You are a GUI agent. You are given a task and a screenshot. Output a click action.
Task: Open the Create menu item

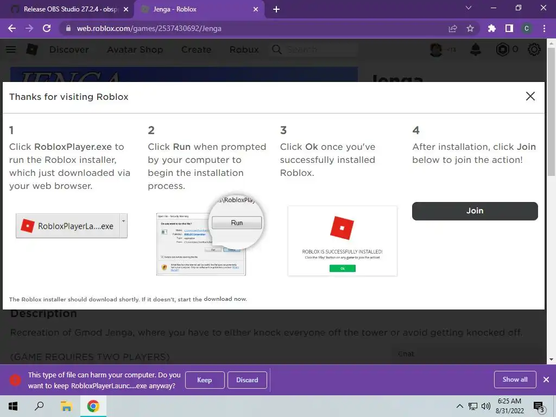point(196,49)
